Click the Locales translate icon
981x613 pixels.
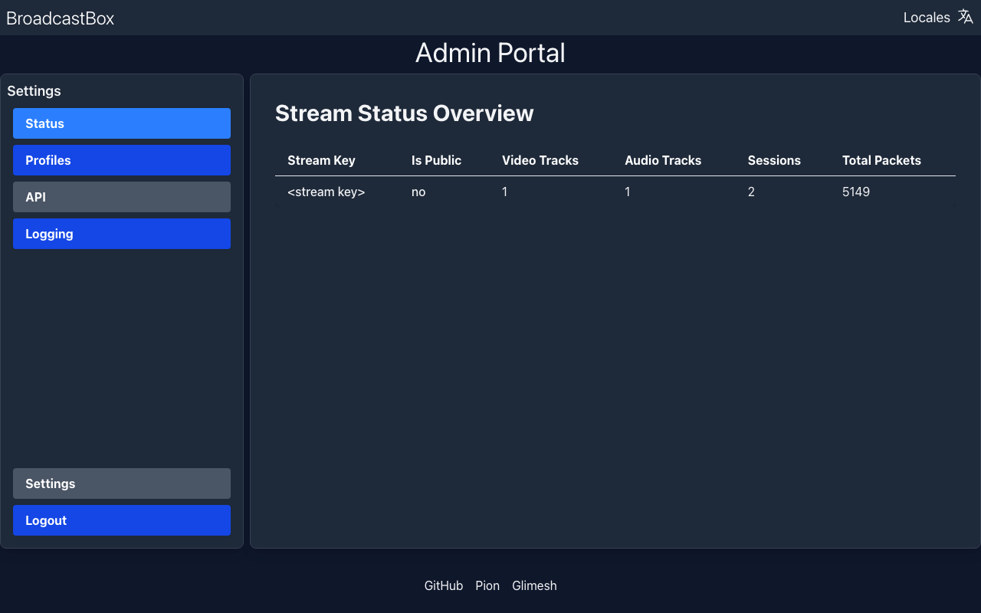click(966, 17)
